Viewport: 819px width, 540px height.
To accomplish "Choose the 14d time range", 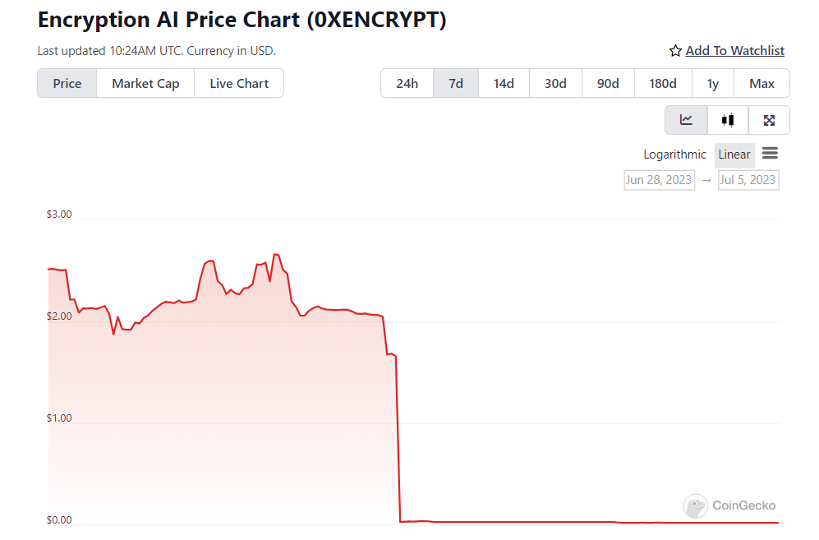I will (504, 84).
